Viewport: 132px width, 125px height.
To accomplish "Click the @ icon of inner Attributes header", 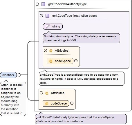I will tap(51, 51).
